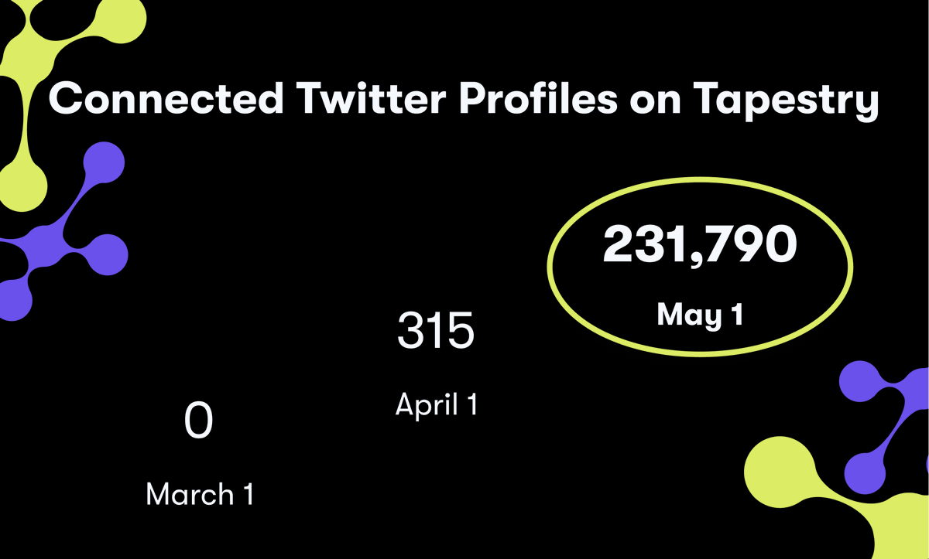Click the "May 1" label
This screenshot has height=559, width=929.
[700, 314]
